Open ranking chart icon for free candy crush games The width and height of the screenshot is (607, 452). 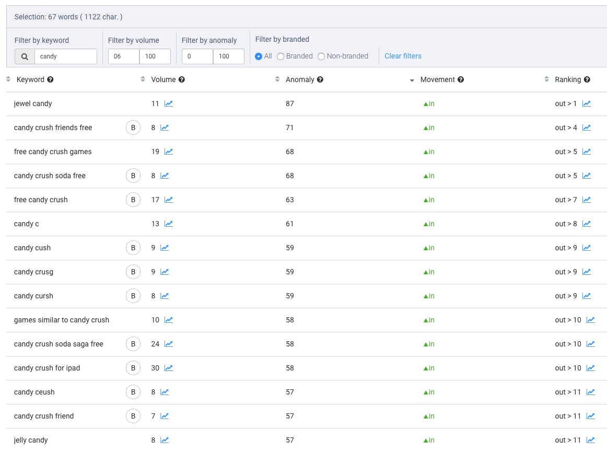tap(587, 152)
